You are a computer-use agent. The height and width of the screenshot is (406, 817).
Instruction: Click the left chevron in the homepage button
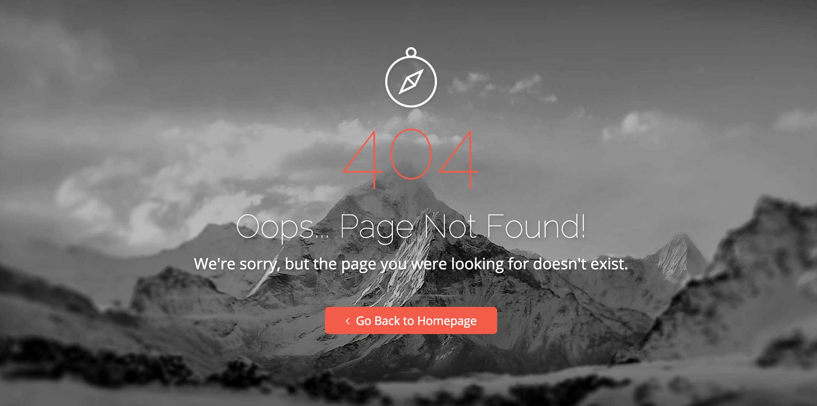[348, 321]
